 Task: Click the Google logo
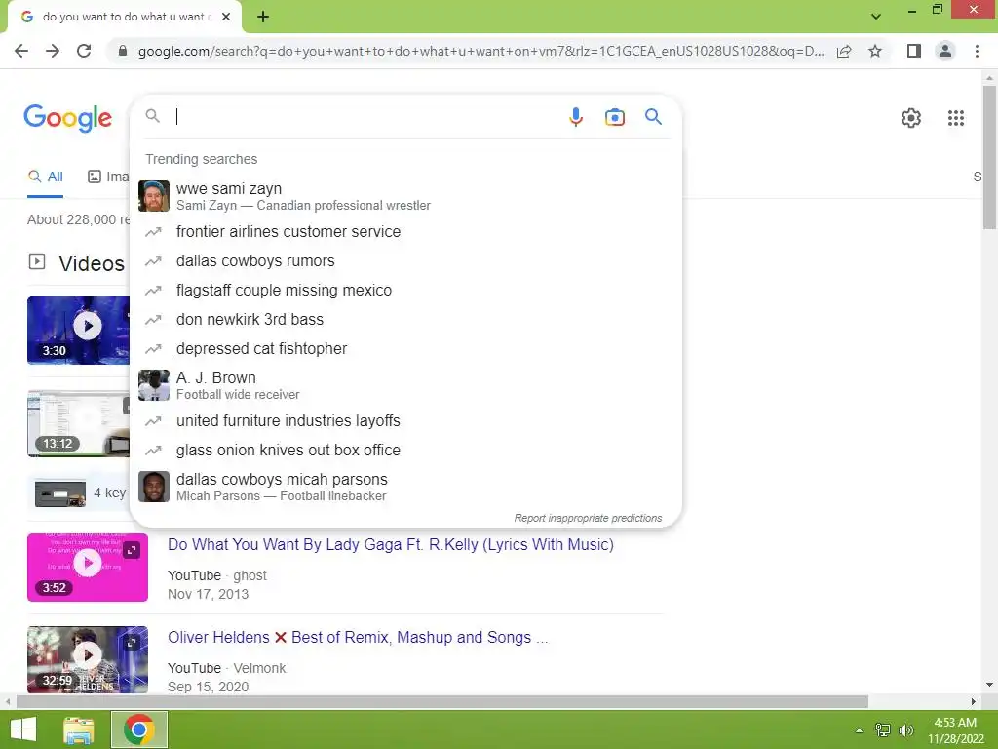(67, 118)
